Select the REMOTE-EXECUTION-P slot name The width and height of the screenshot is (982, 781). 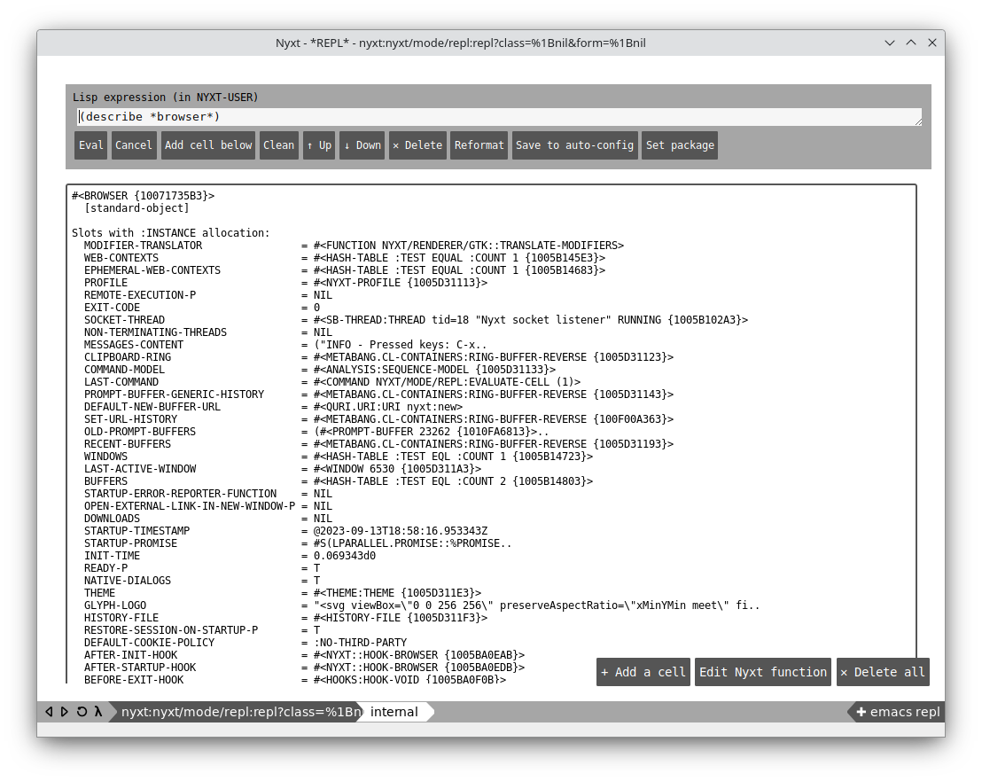click(x=140, y=295)
